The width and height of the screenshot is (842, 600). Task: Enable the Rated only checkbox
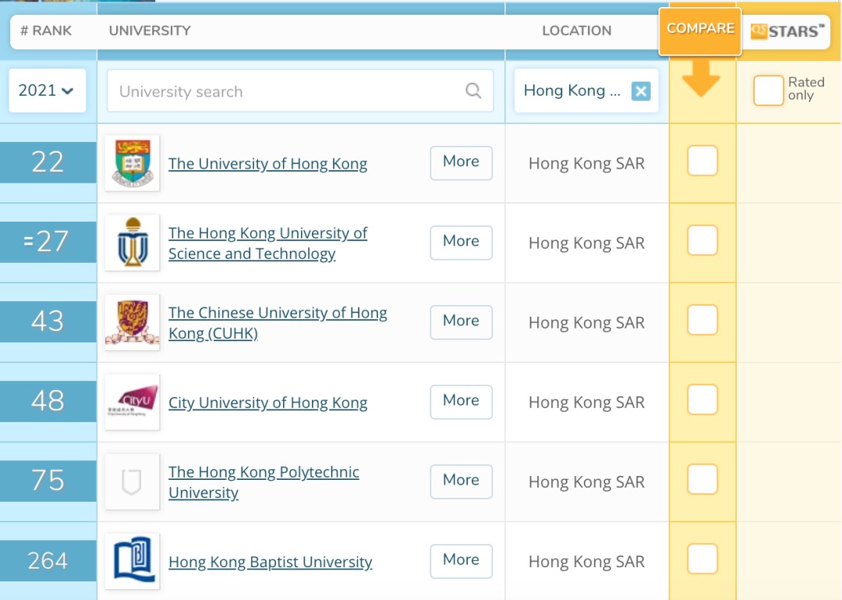[x=768, y=91]
